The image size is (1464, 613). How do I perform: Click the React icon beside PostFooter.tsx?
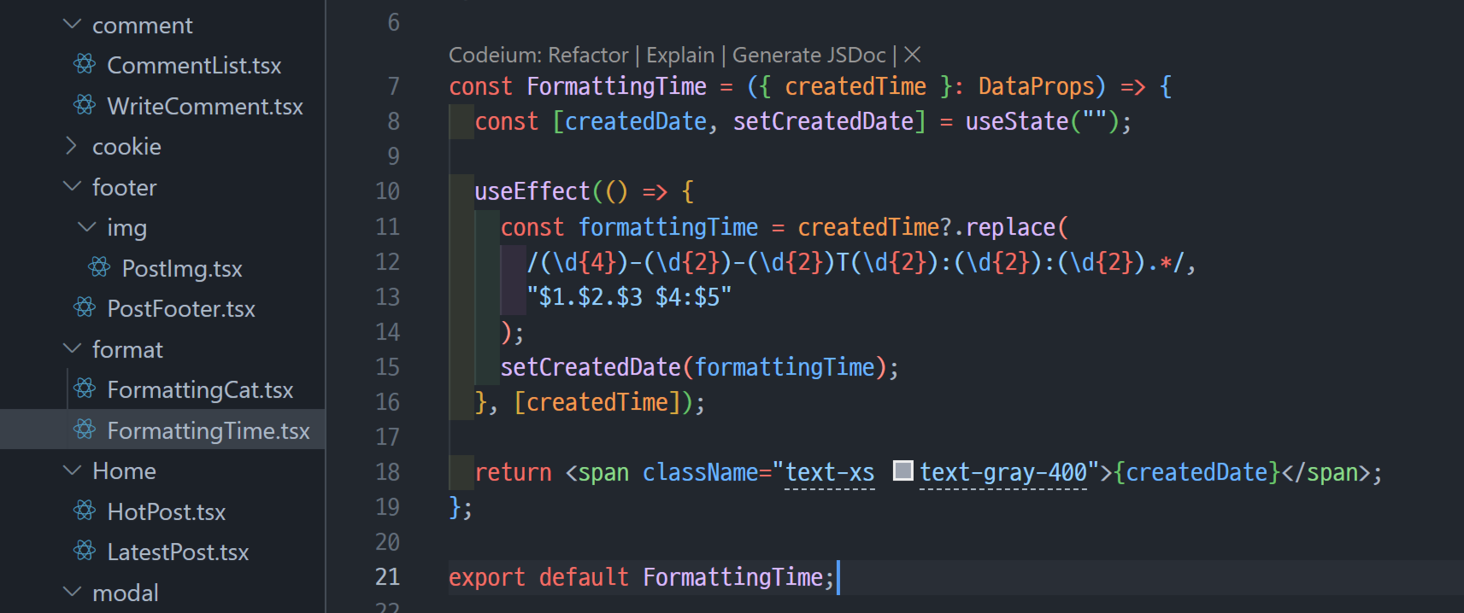point(85,307)
